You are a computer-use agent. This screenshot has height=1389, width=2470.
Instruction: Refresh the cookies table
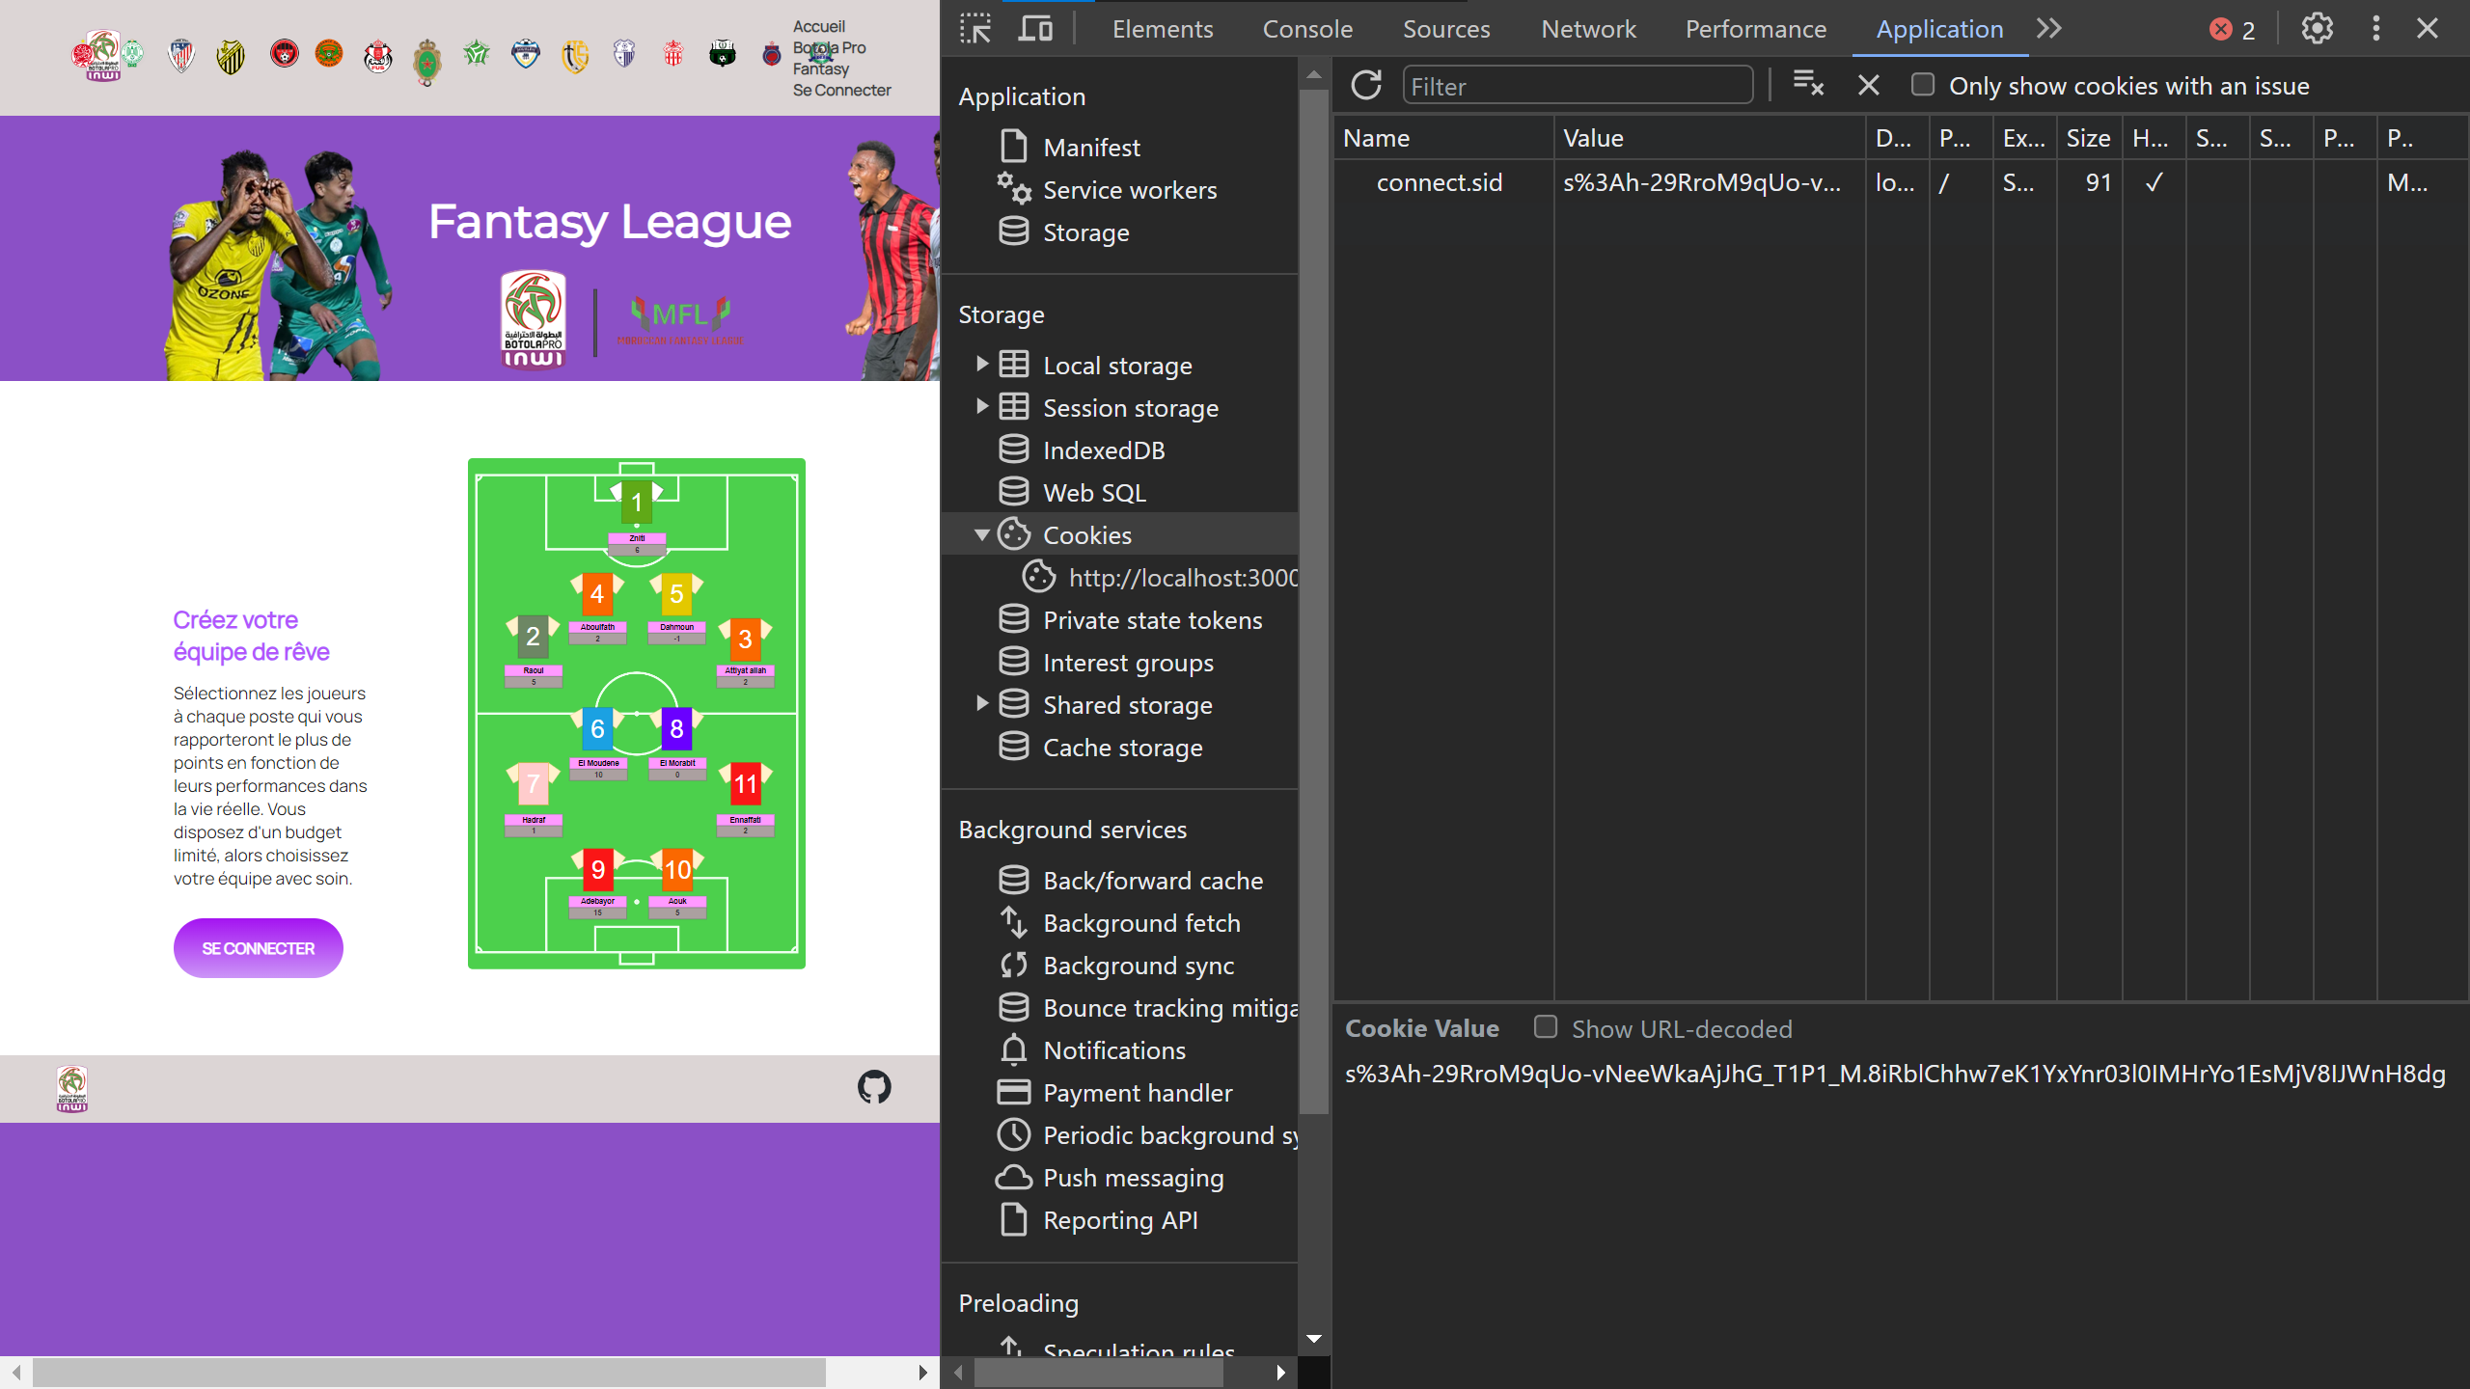pos(1366,86)
